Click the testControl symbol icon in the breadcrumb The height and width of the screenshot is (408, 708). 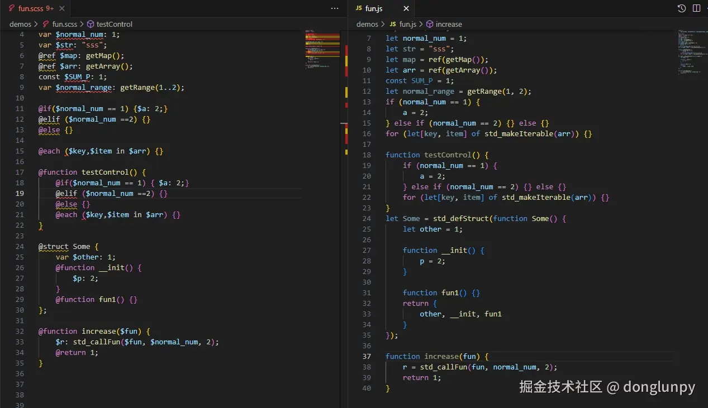[90, 24]
